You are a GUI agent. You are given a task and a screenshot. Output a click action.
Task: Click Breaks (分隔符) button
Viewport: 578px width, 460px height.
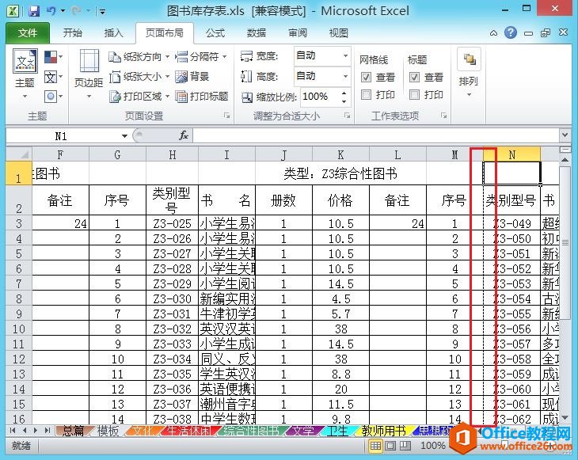coord(200,57)
